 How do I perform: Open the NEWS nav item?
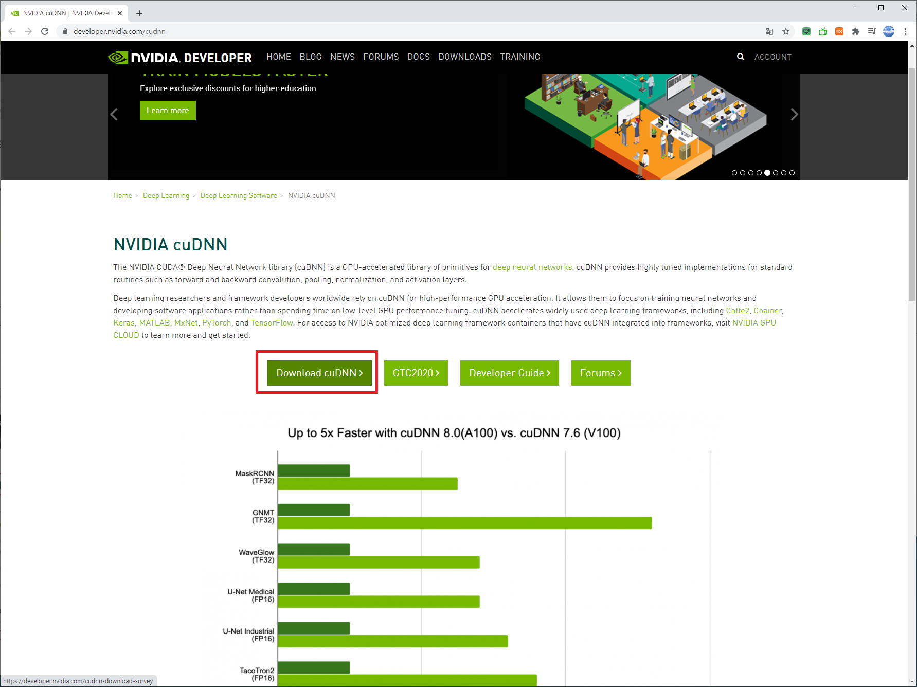[343, 57]
